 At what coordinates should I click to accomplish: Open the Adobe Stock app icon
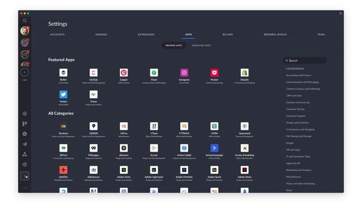(244, 170)
